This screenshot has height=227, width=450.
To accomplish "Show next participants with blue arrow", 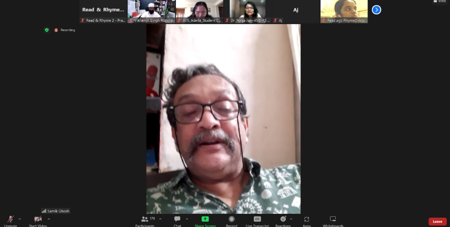I will point(376,10).
